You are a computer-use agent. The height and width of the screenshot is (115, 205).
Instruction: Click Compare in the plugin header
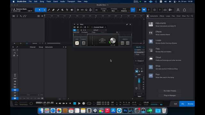point(85,32)
